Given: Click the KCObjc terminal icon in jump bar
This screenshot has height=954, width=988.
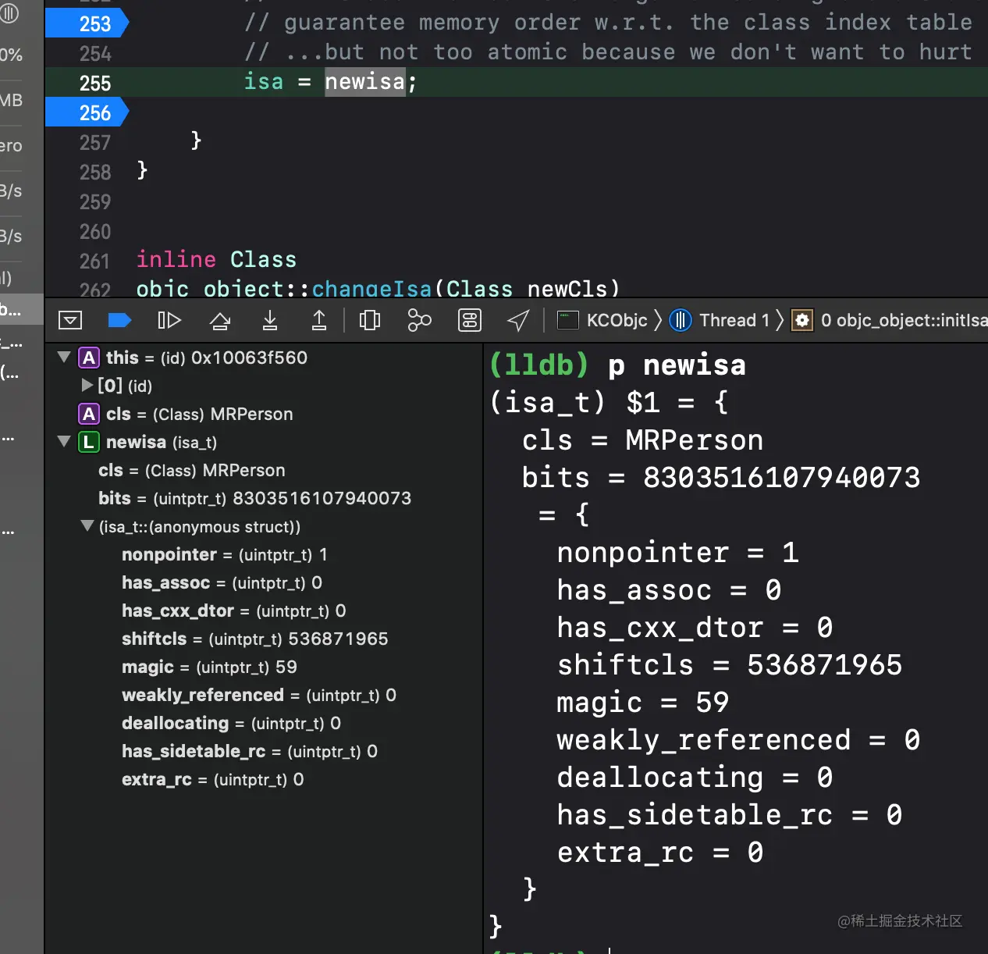Looking at the screenshot, I should coord(567,320).
